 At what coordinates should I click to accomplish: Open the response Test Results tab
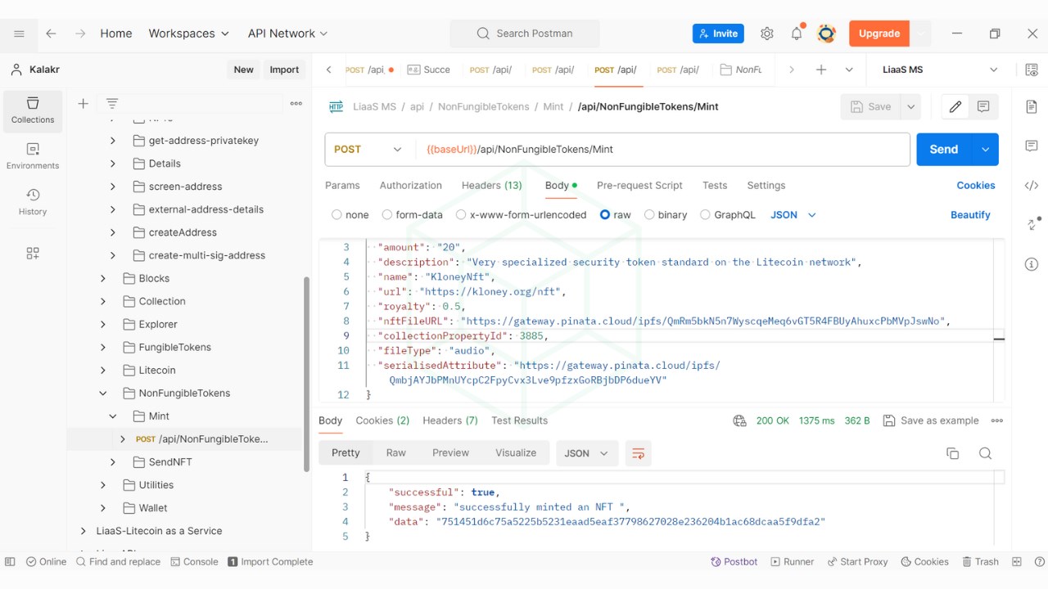pyautogui.click(x=519, y=420)
